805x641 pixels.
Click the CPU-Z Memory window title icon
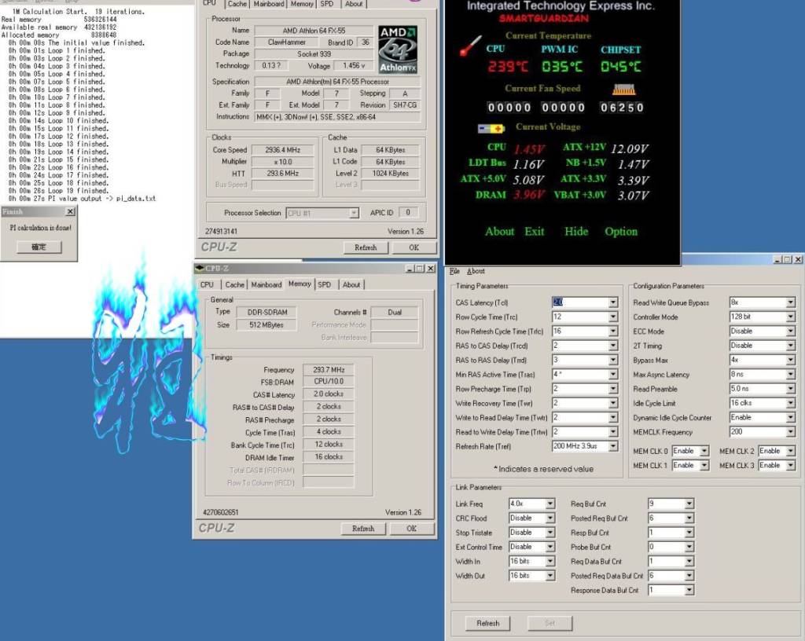(x=200, y=268)
